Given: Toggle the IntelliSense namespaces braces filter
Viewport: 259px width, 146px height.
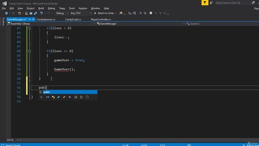Looking at the screenshot, I should (x=76, y=97).
